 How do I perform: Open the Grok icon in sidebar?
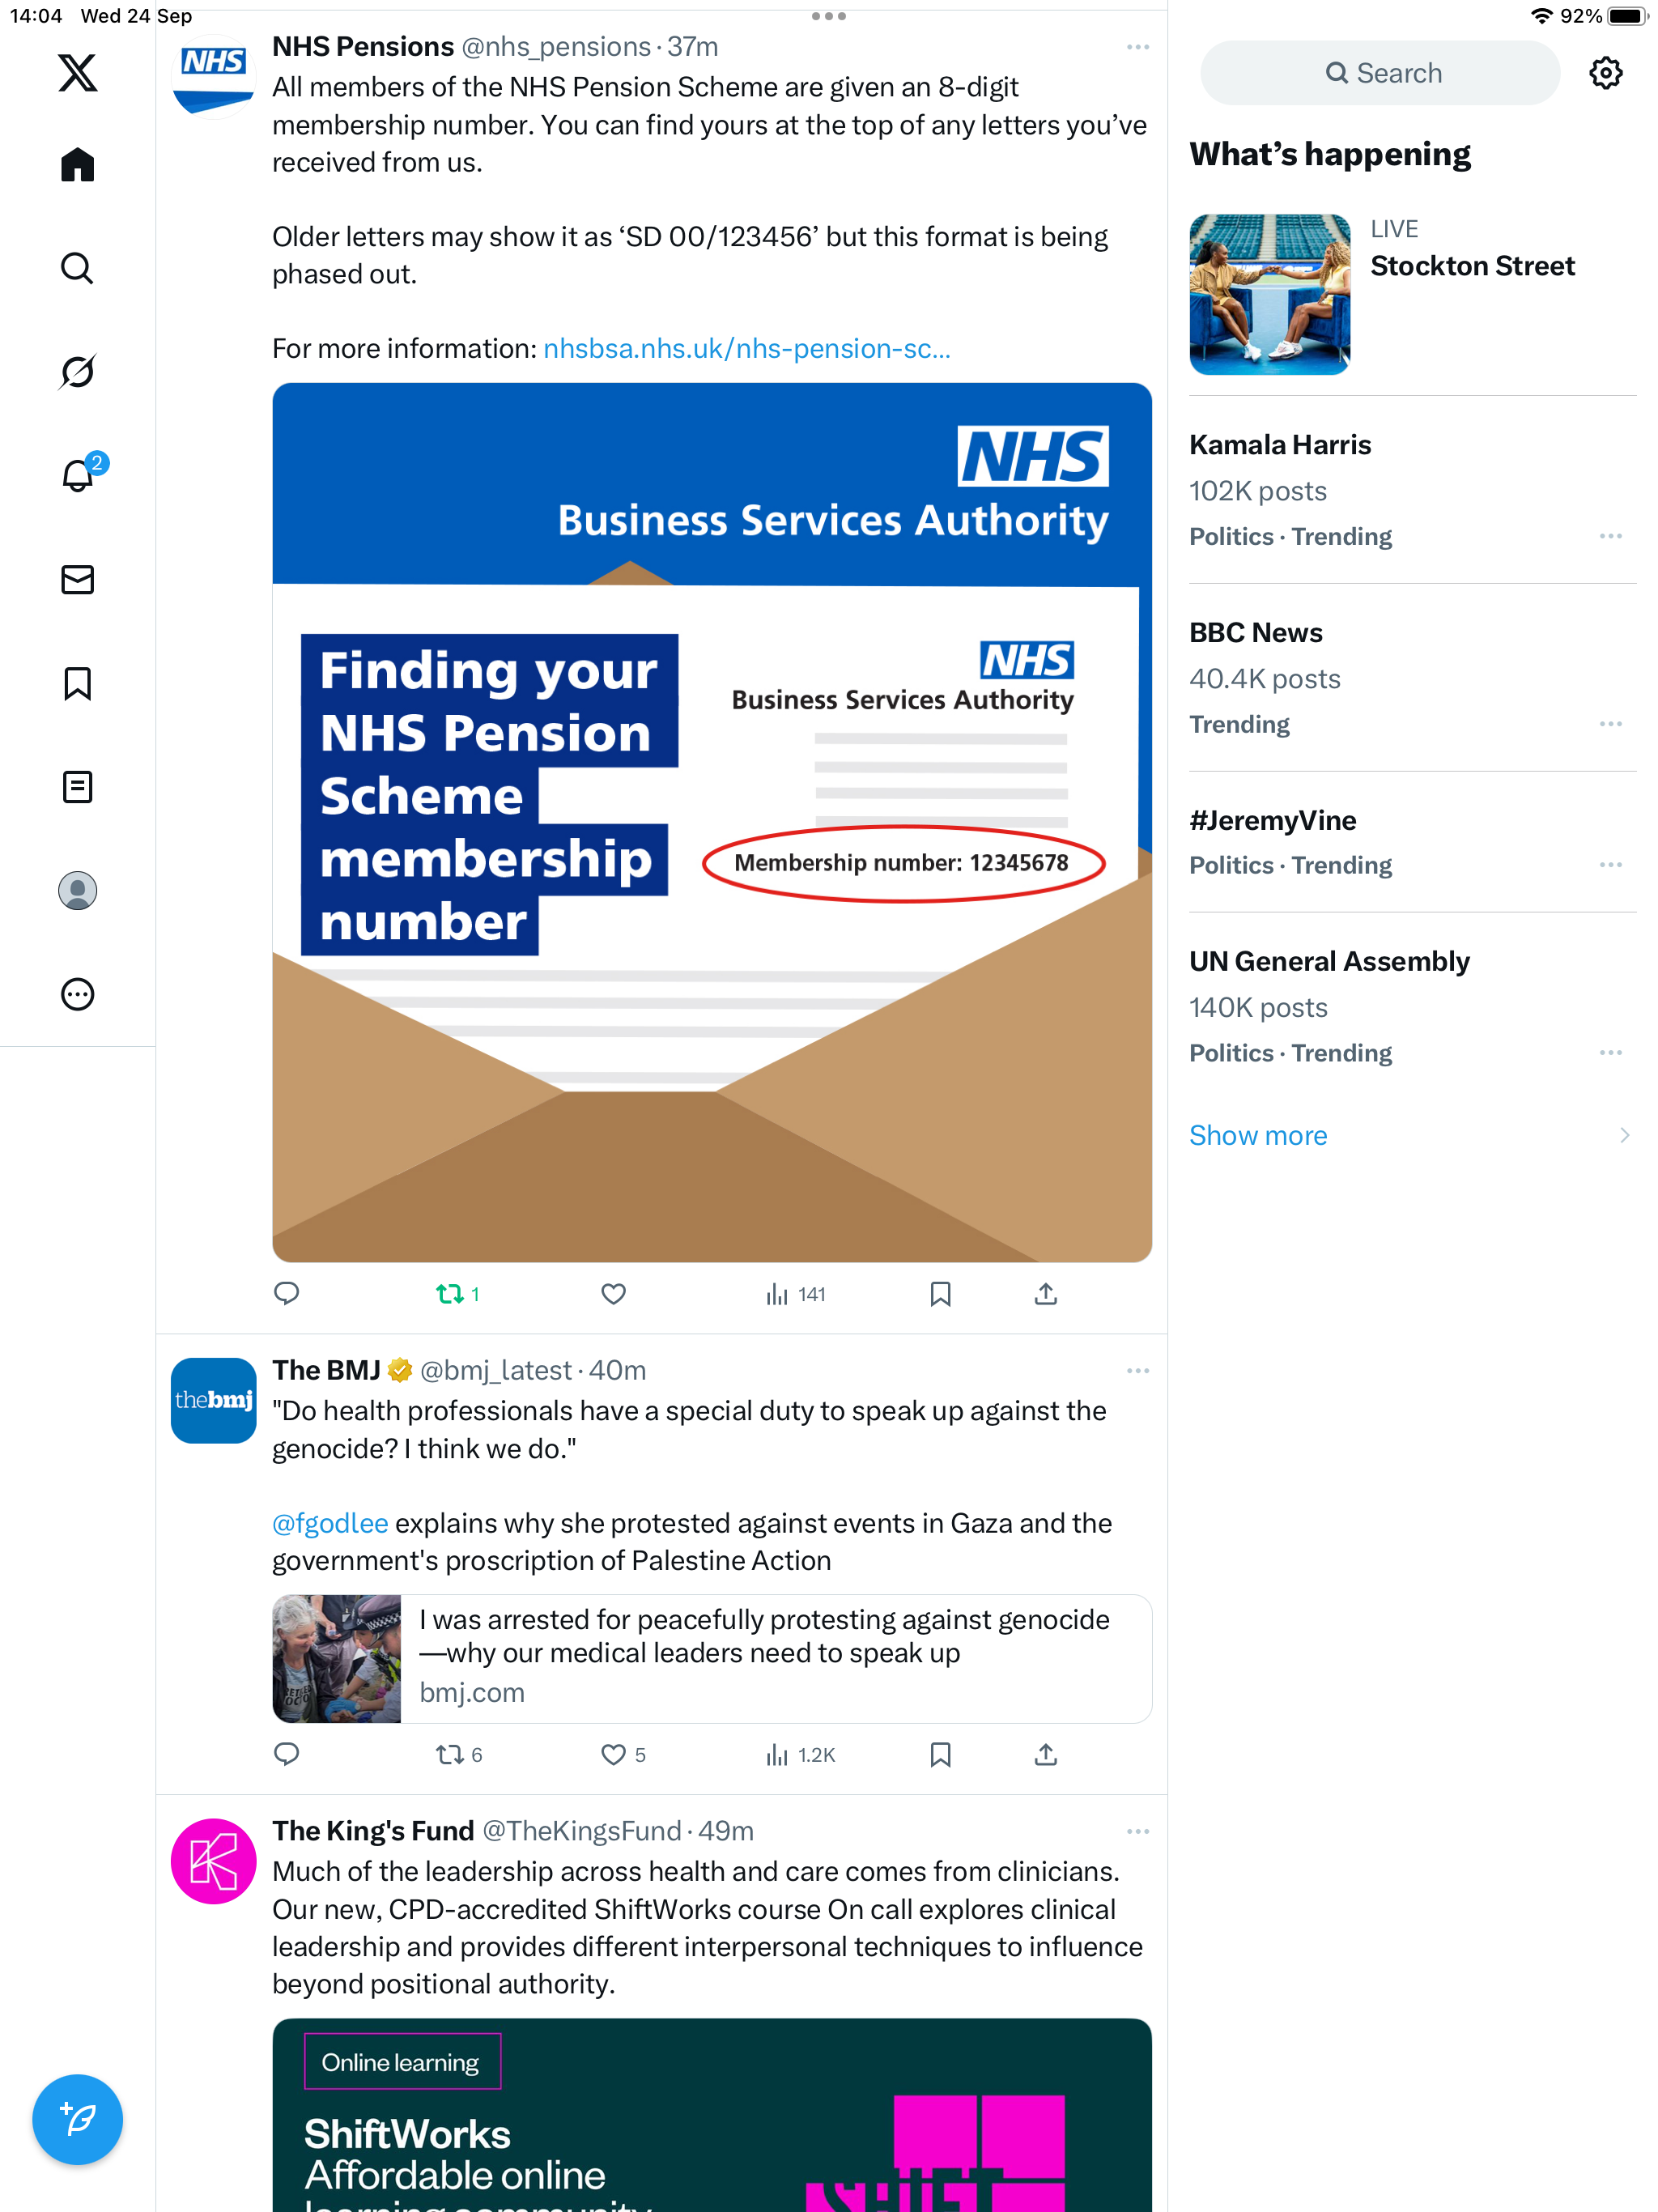pyautogui.click(x=77, y=372)
